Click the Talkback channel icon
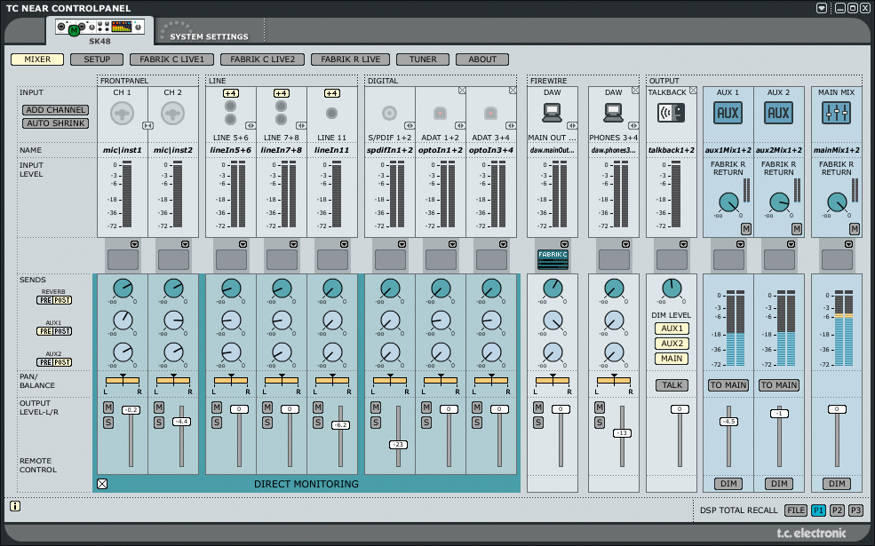This screenshot has width=875, height=546. click(672, 113)
